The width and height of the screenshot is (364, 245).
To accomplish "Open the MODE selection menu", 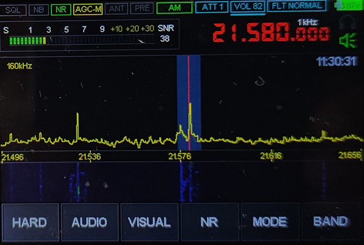I will point(270,221).
